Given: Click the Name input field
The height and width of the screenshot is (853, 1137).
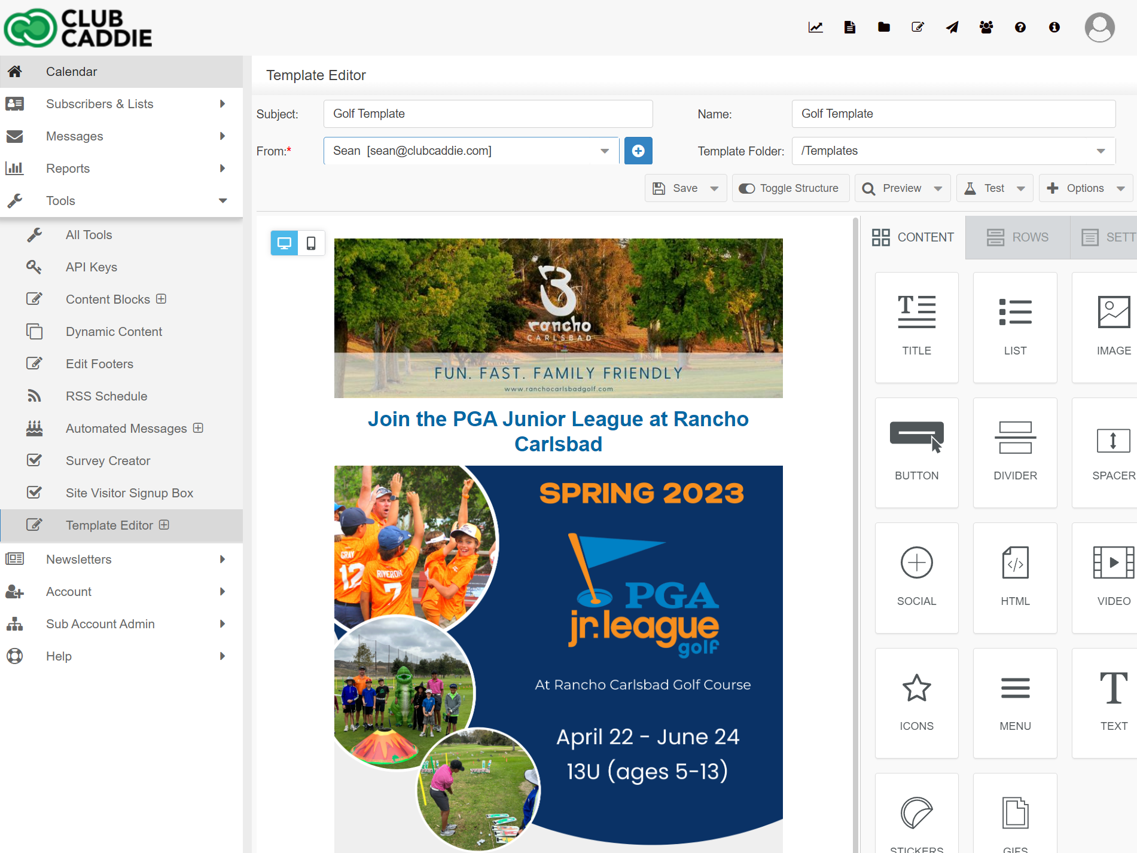Looking at the screenshot, I should pyautogui.click(x=953, y=114).
